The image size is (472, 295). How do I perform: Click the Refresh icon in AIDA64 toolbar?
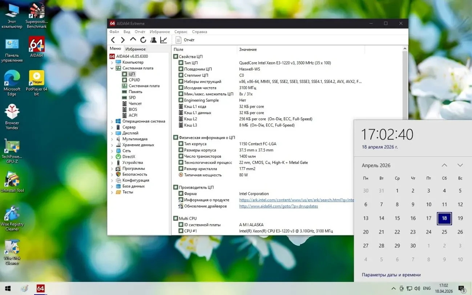143,40
